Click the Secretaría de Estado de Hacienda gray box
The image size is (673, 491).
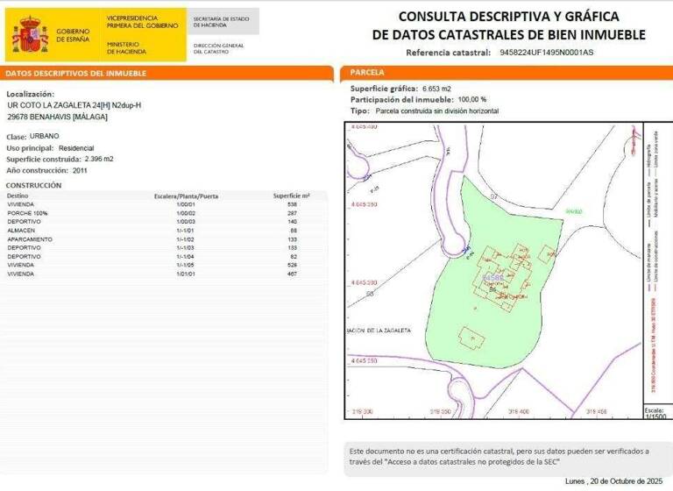223,21
